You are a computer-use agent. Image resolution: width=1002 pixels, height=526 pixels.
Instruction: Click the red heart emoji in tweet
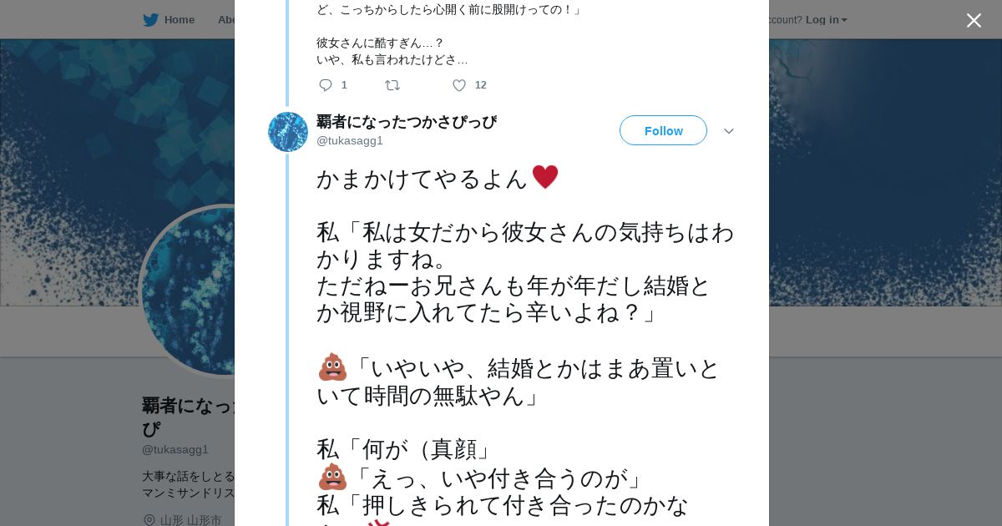(x=544, y=177)
